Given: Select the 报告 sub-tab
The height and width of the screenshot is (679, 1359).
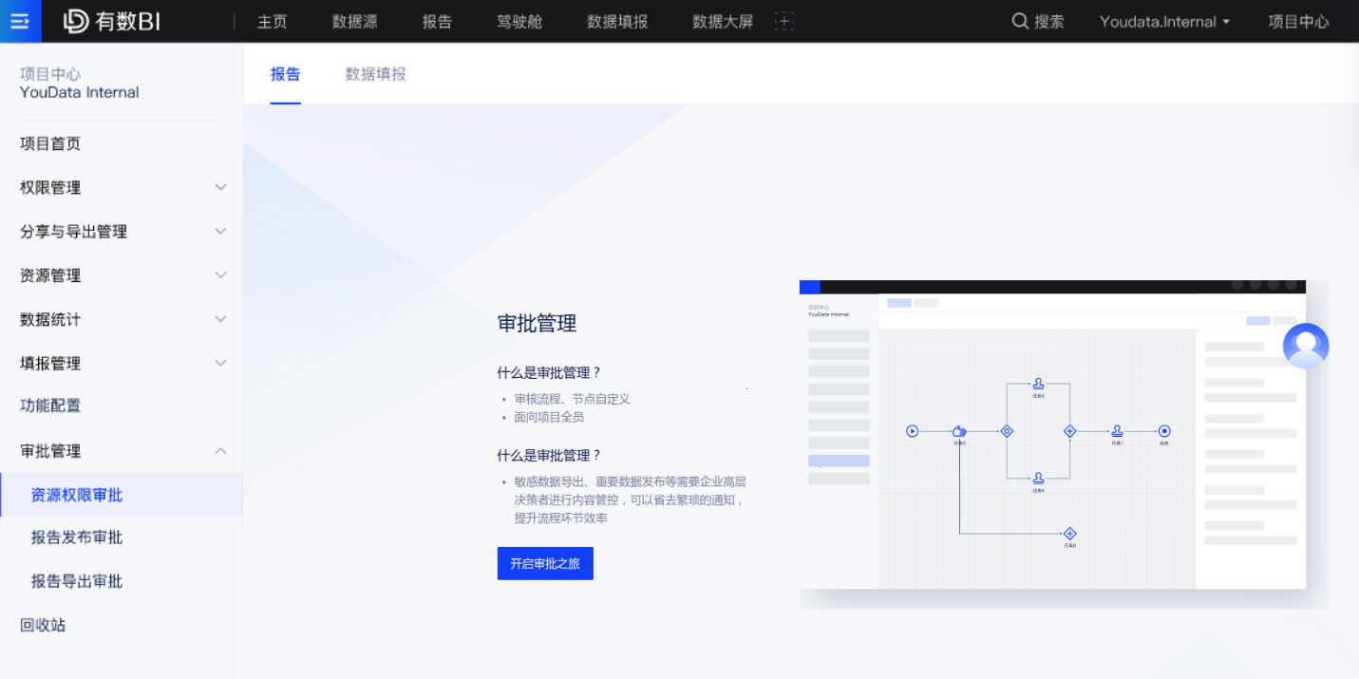Looking at the screenshot, I should tap(285, 74).
